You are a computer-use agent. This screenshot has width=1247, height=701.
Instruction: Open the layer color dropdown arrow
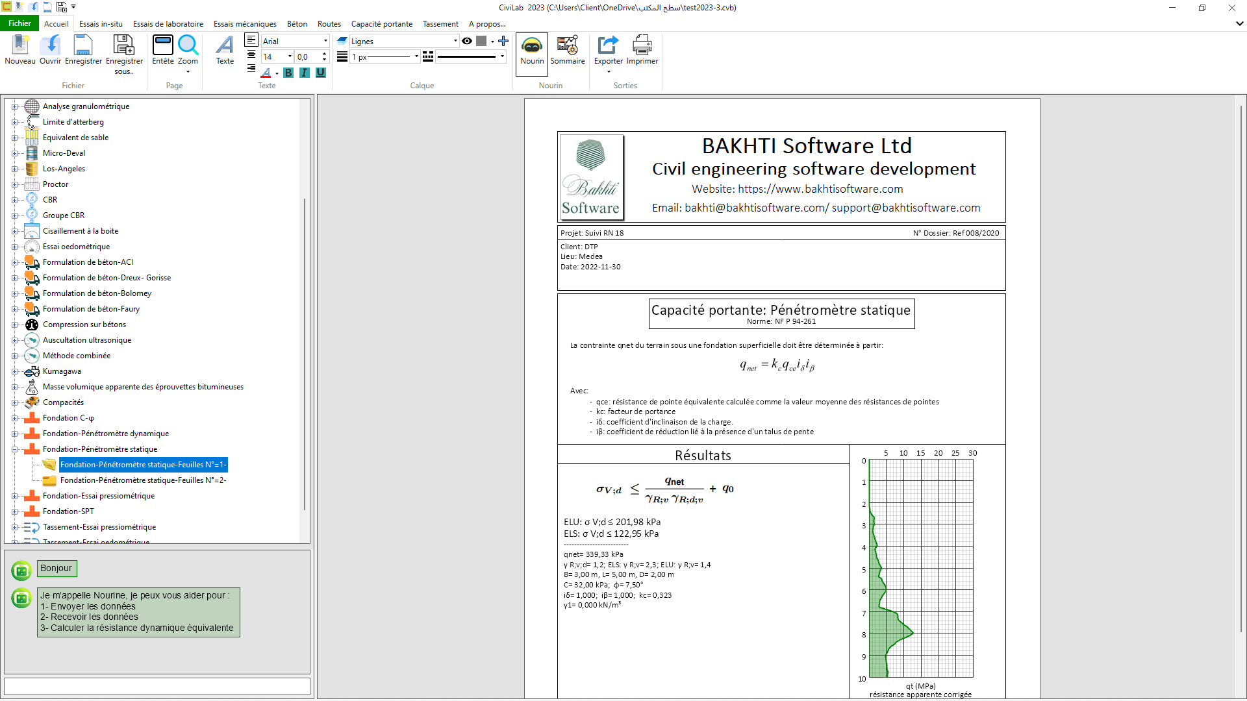pyautogui.click(x=492, y=41)
